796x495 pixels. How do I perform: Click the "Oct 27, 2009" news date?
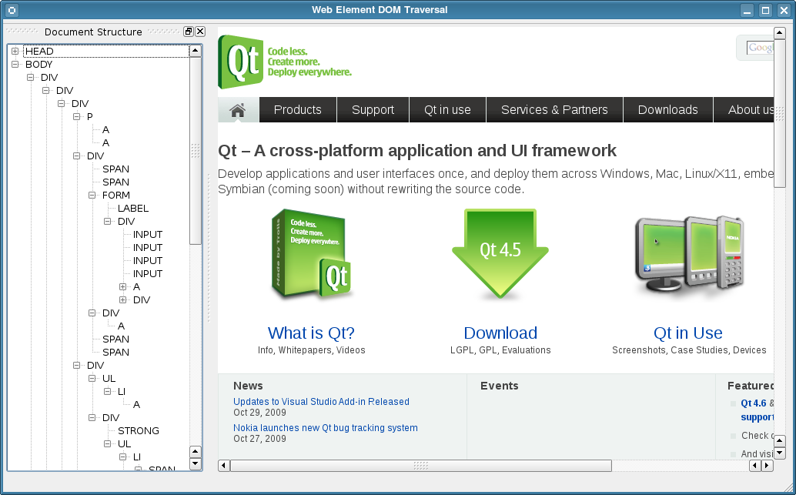tap(259, 439)
